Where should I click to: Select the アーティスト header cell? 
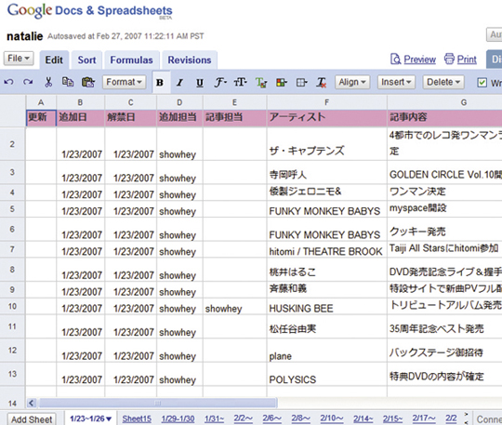point(326,117)
